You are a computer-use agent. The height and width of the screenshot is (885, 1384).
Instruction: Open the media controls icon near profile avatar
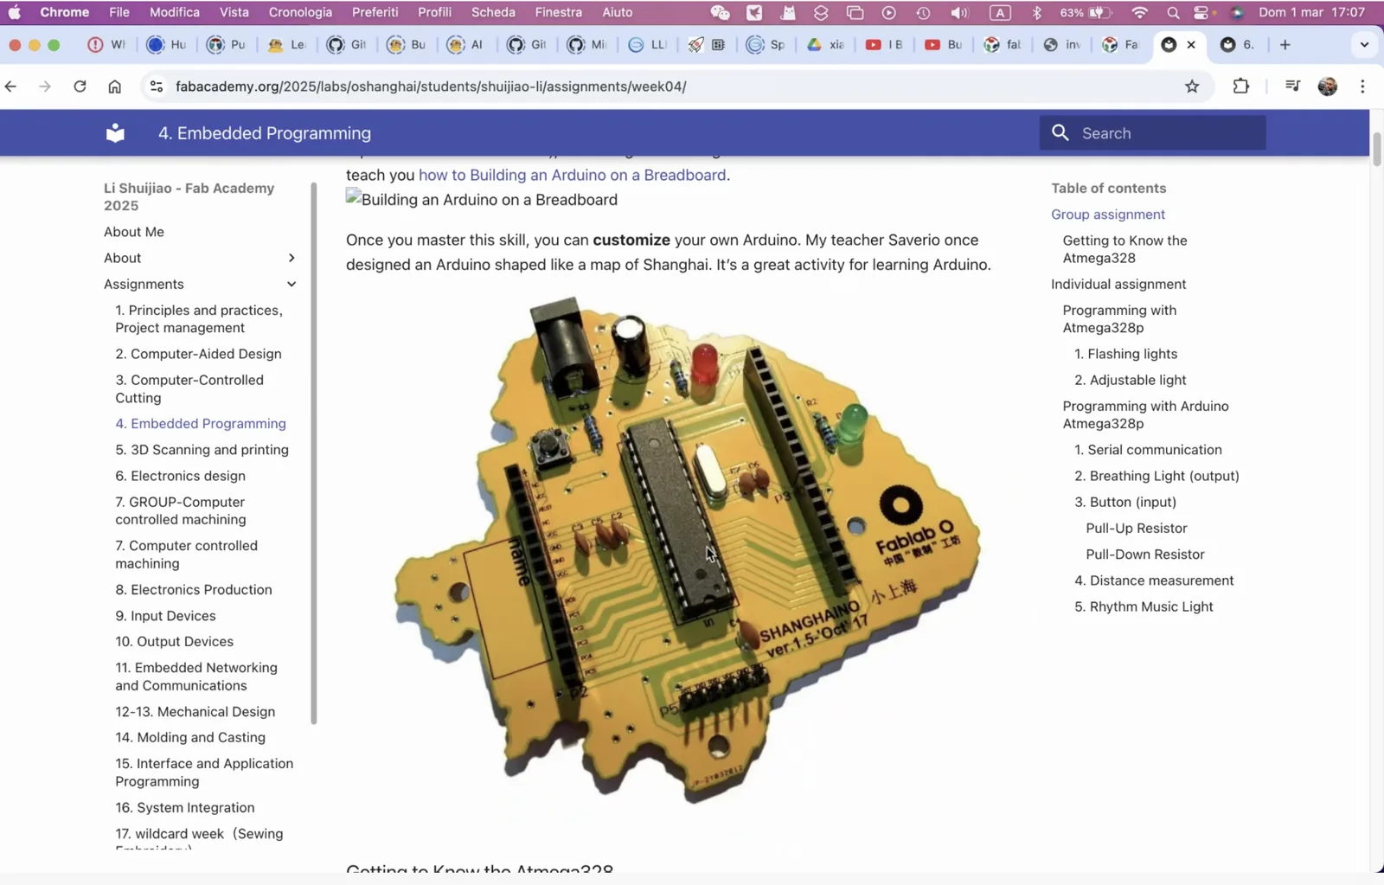tap(1291, 86)
